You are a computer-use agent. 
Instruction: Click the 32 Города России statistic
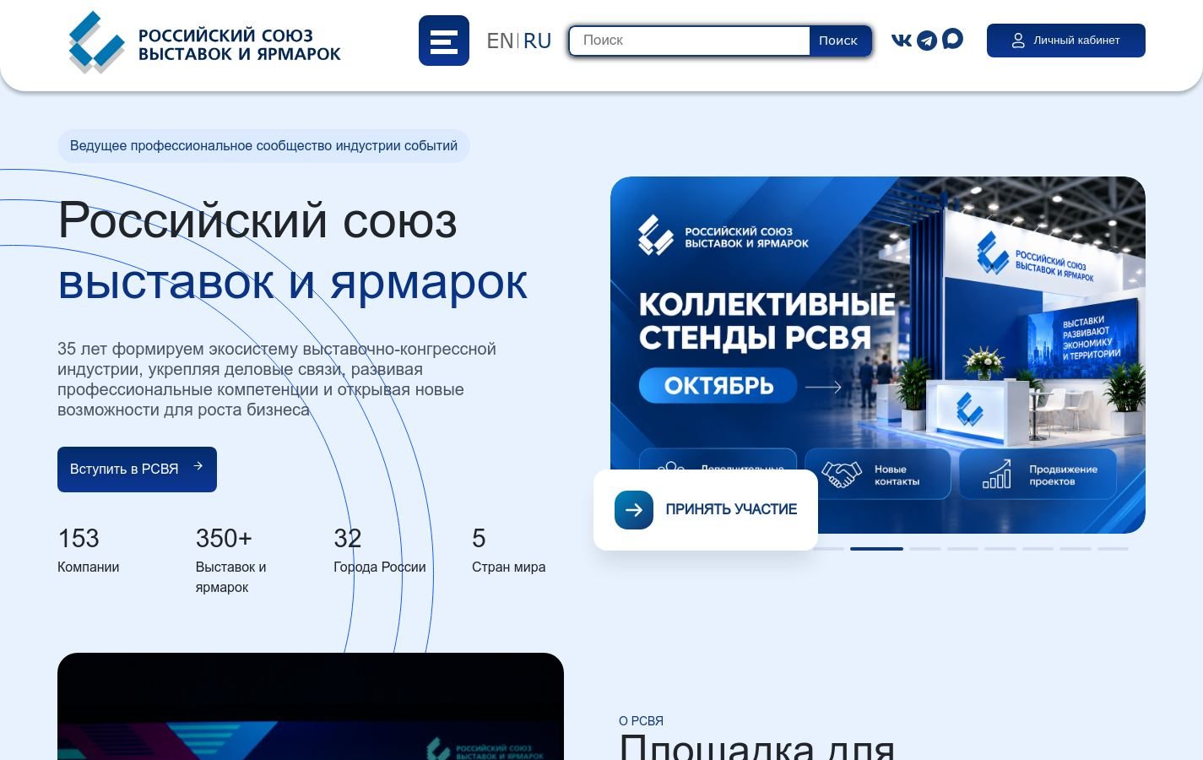tap(380, 550)
